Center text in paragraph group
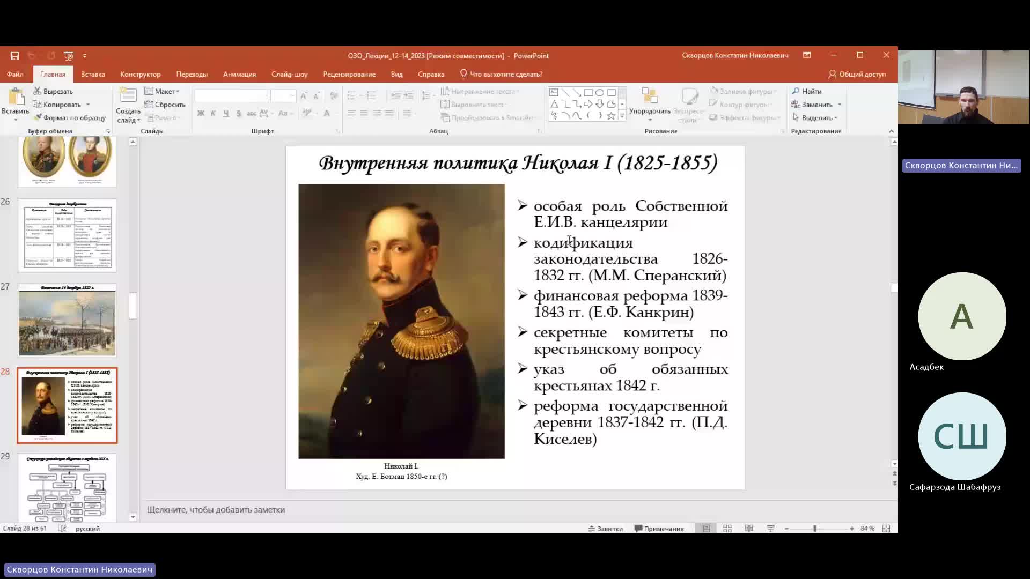Image resolution: width=1030 pixels, height=579 pixels. point(364,113)
